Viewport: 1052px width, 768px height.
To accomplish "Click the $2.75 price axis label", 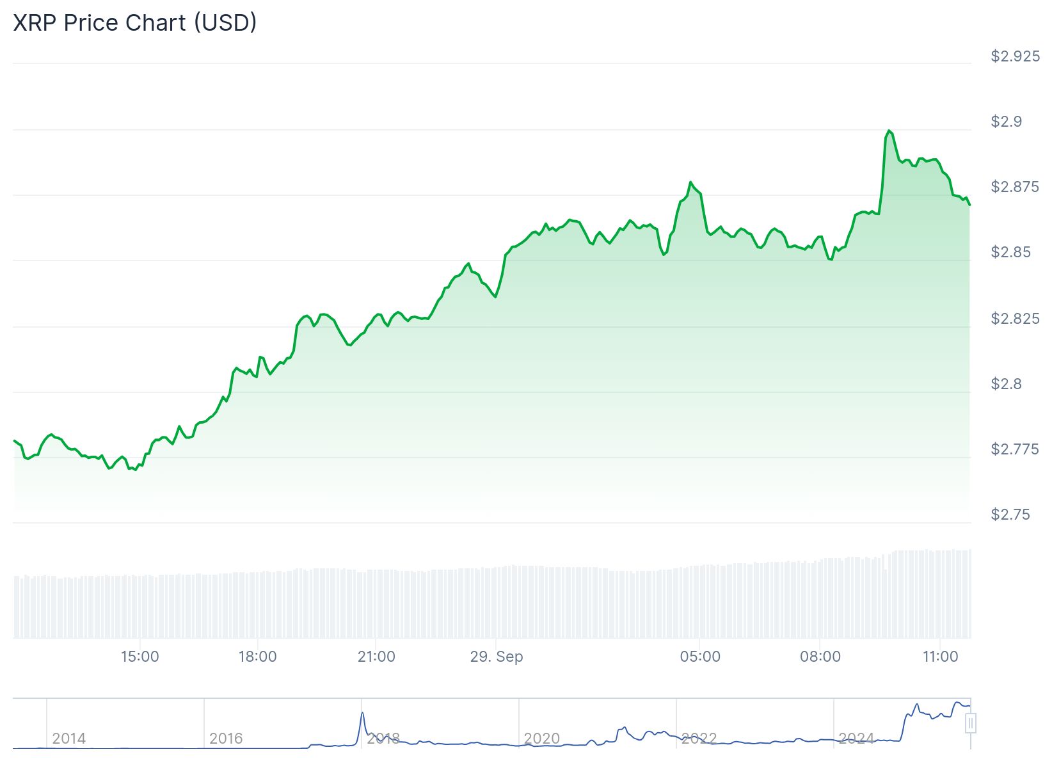I will click(1011, 515).
